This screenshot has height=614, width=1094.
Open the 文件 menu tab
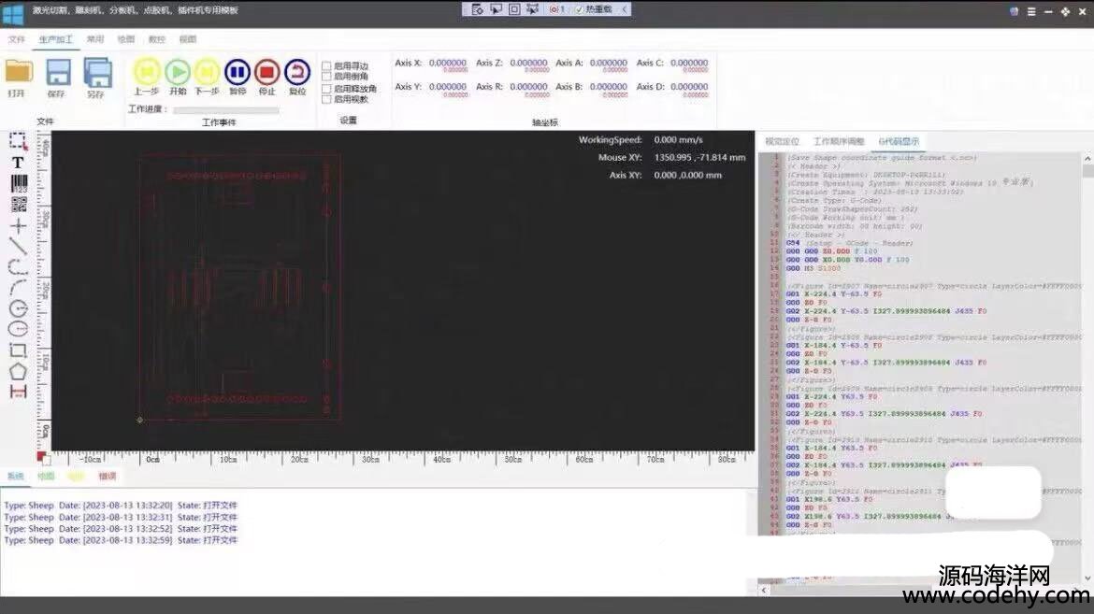(17, 39)
